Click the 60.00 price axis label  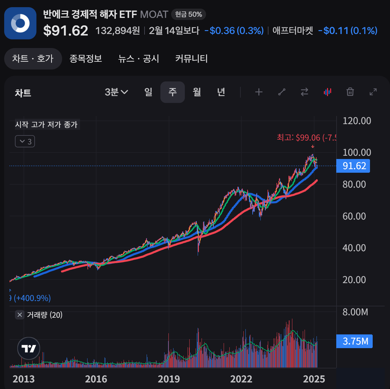(354, 216)
